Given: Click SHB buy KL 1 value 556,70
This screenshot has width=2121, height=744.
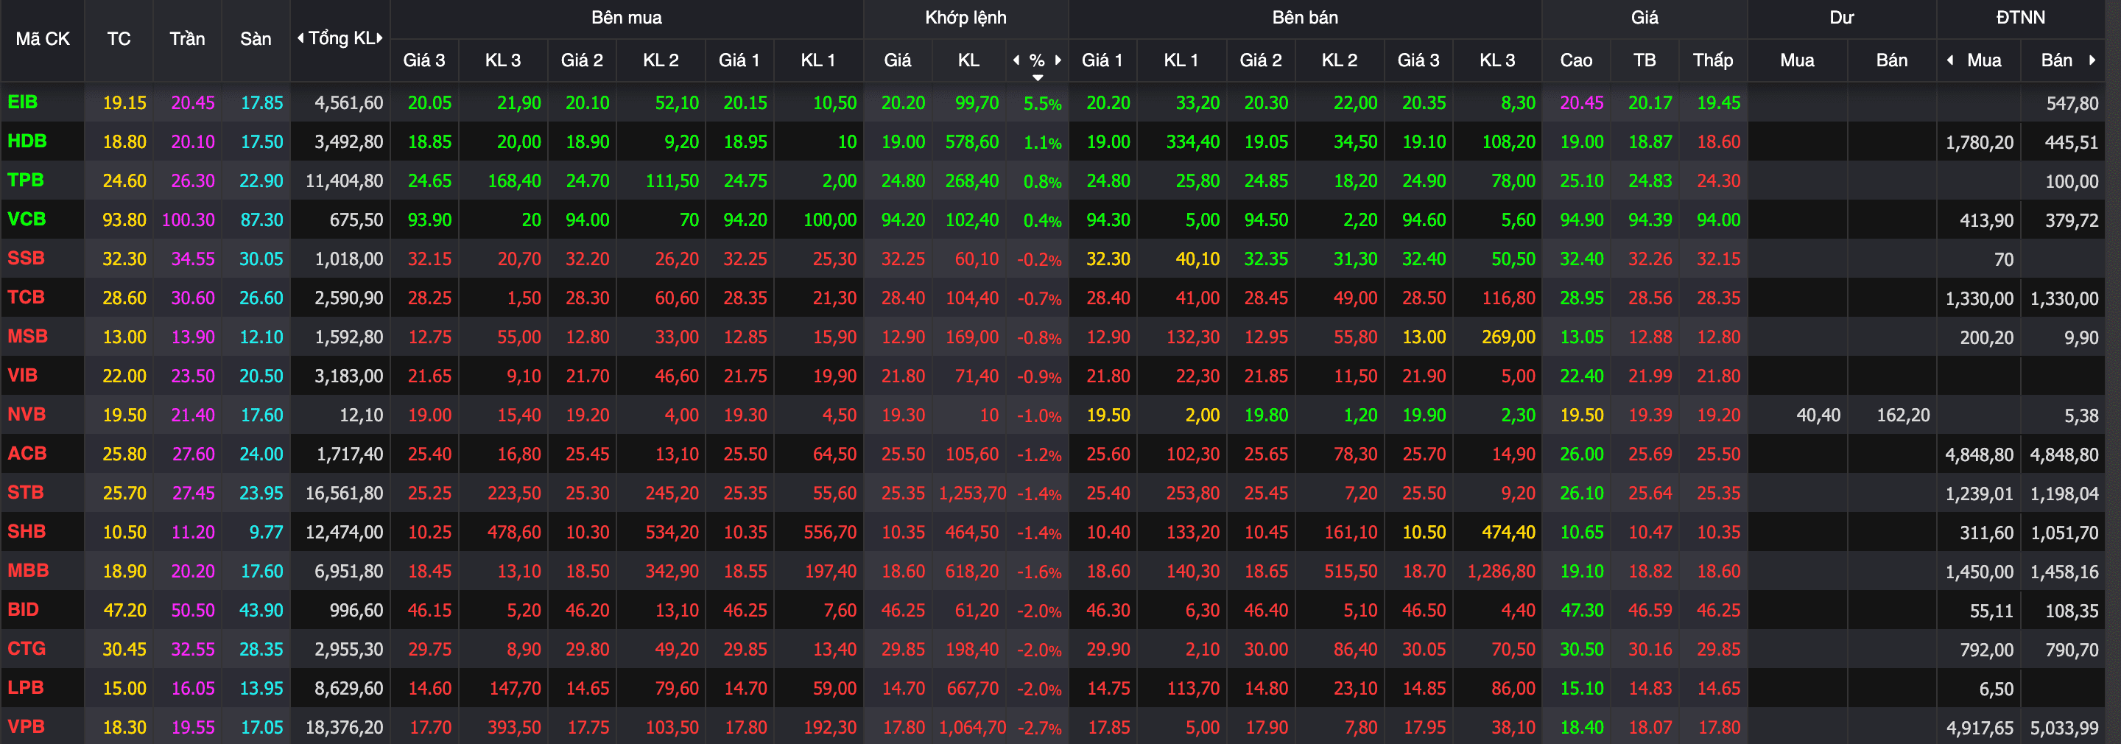Looking at the screenshot, I should tap(830, 533).
